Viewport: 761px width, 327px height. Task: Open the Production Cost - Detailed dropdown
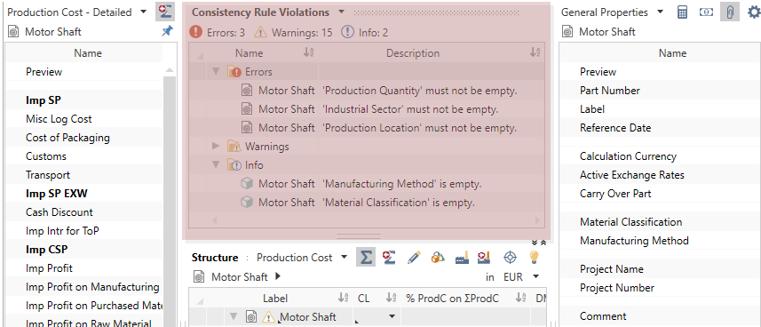(x=143, y=12)
